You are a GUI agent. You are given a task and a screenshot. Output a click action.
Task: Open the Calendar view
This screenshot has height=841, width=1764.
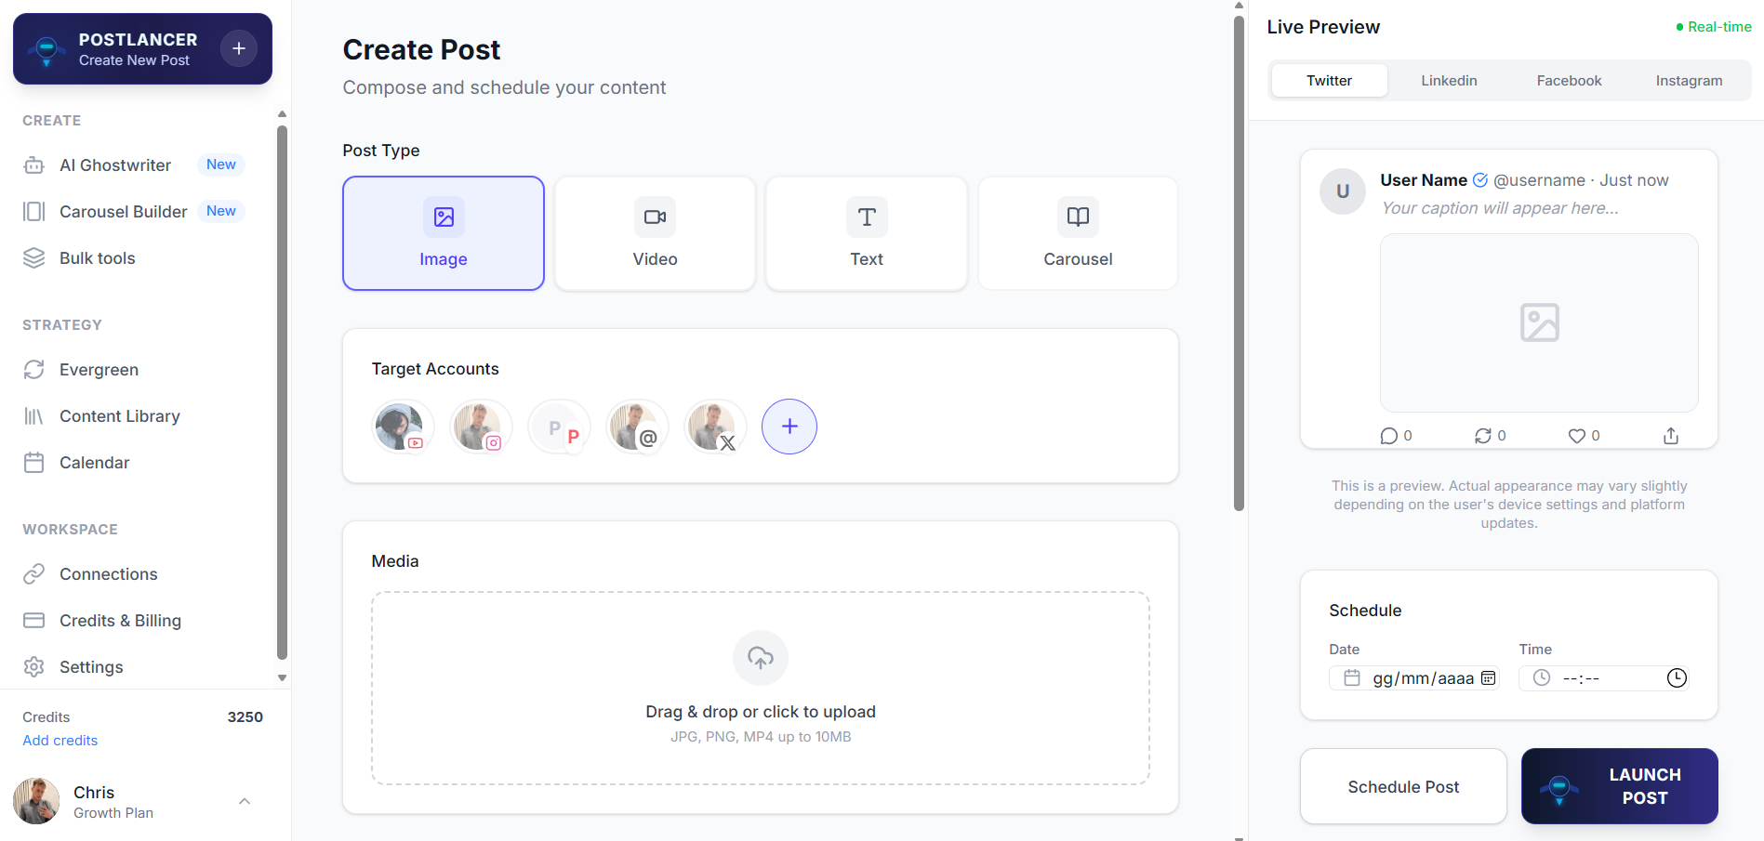pos(94,462)
